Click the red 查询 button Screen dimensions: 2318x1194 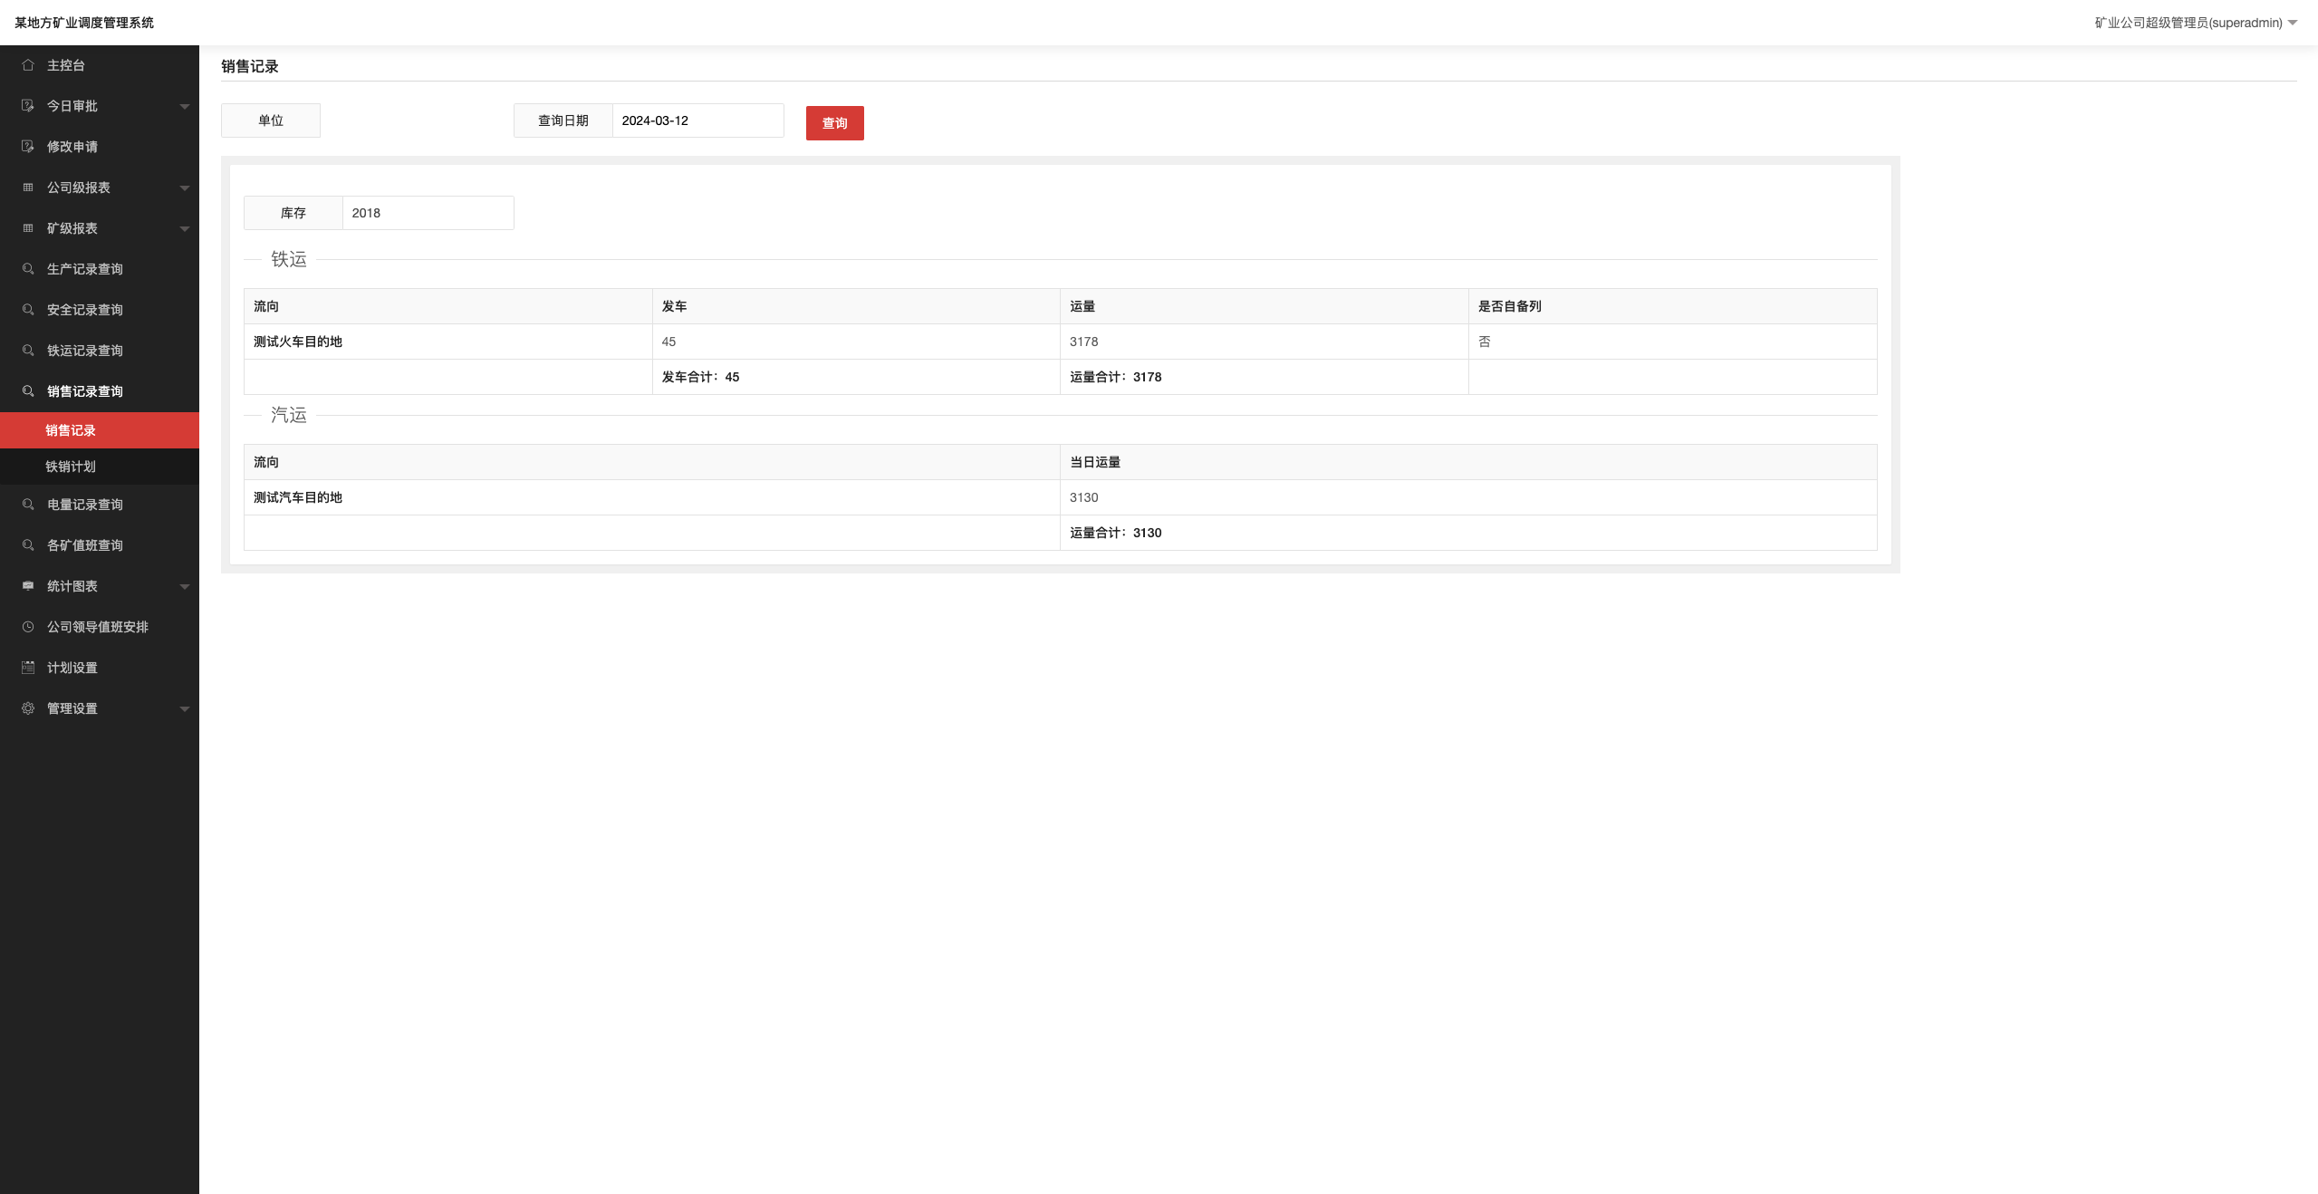[x=834, y=123]
